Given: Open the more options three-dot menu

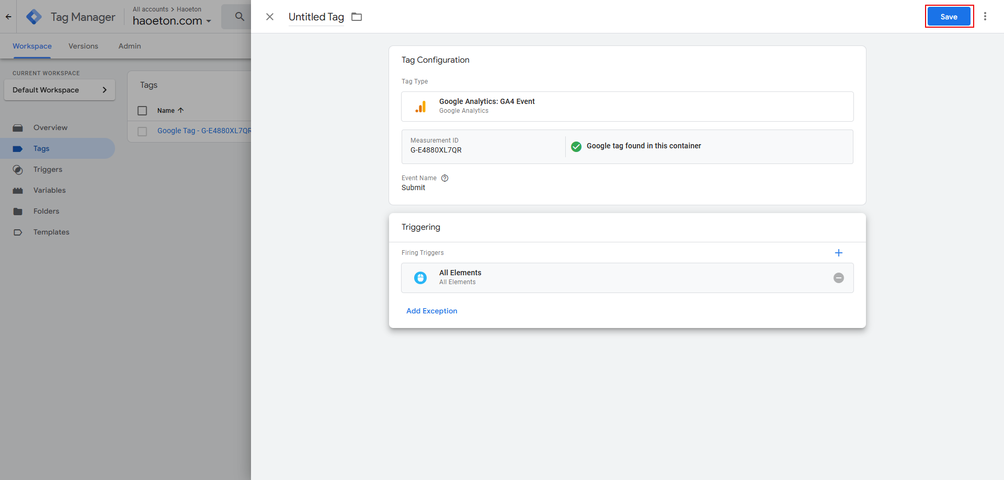Looking at the screenshot, I should tap(985, 17).
